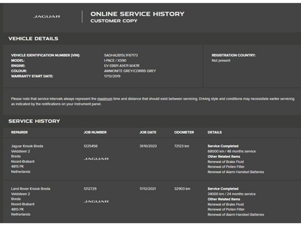Select the Repairer column header
Screen dimensions: 301x226
click(19, 132)
